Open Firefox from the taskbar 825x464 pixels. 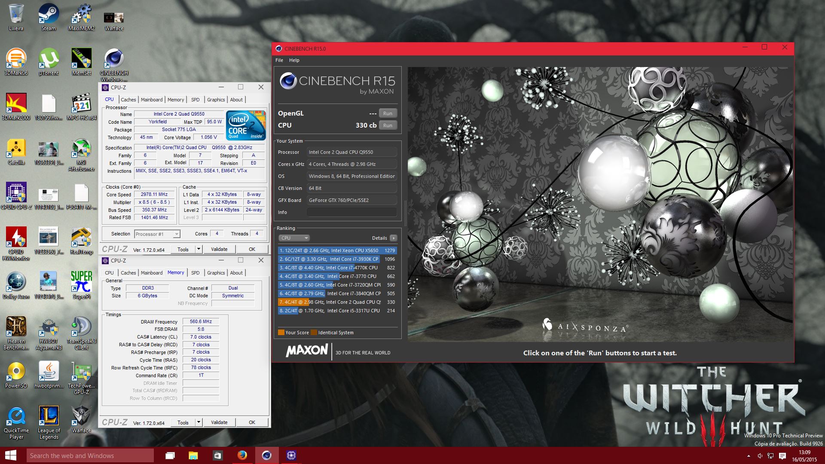tap(242, 455)
